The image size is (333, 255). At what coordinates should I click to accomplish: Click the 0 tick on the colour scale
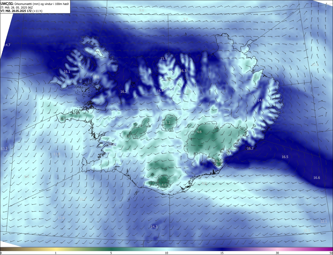pos(1,253)
